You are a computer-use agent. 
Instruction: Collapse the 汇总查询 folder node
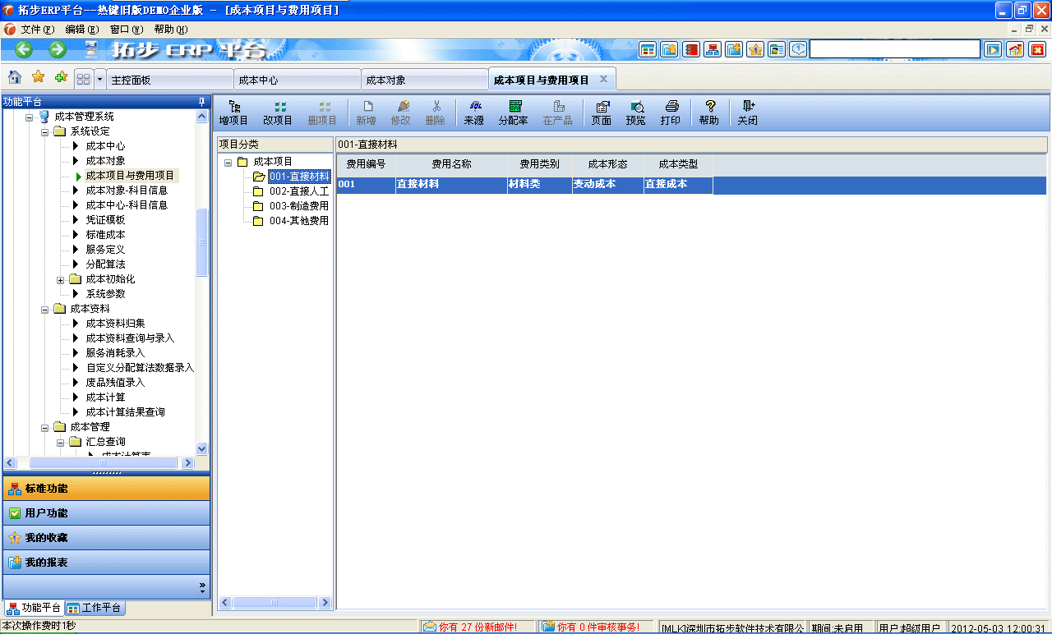[x=58, y=441]
